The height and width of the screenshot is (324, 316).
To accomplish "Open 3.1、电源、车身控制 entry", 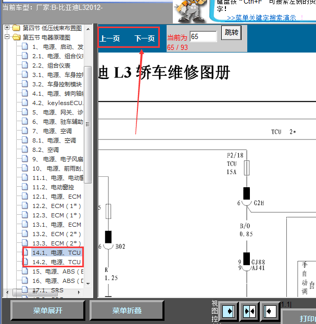I will [x=58, y=75].
